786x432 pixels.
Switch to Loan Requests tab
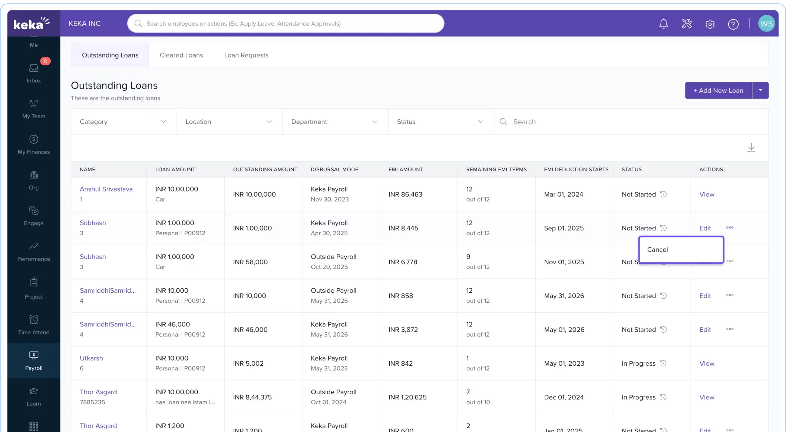[x=246, y=55]
